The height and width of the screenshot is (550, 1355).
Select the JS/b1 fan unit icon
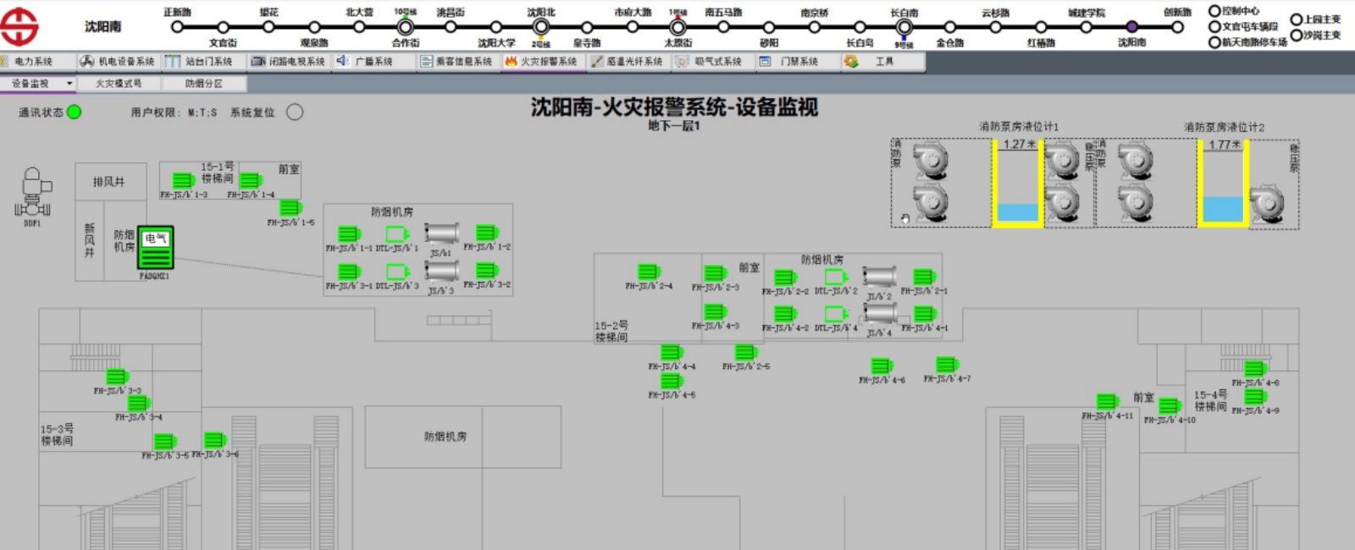[x=441, y=234]
